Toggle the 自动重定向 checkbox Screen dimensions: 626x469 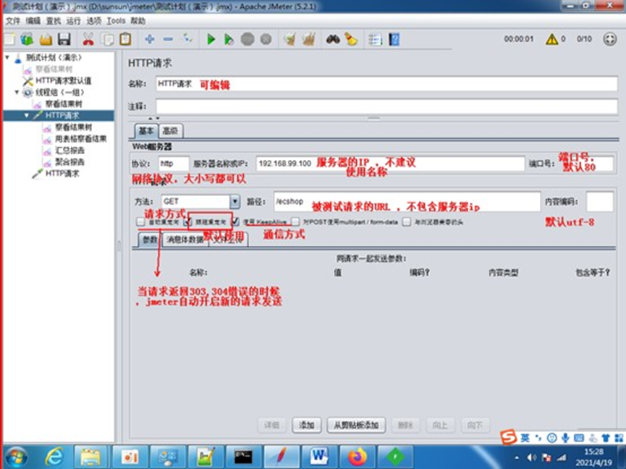(140, 221)
